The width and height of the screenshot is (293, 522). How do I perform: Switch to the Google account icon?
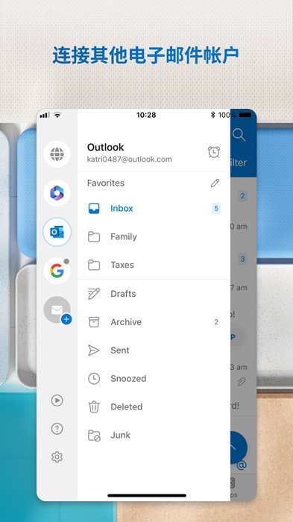point(57,271)
